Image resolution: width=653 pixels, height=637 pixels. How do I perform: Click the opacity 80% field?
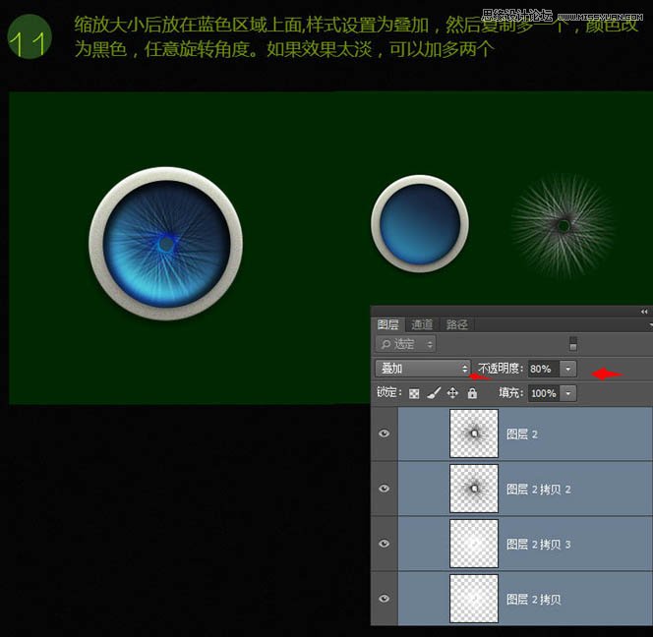(x=544, y=369)
